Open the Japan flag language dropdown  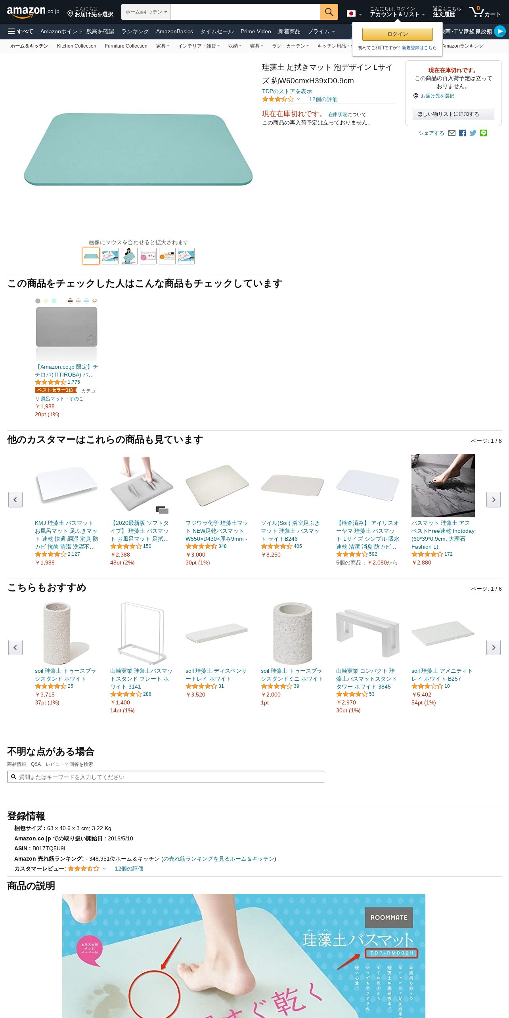(354, 13)
